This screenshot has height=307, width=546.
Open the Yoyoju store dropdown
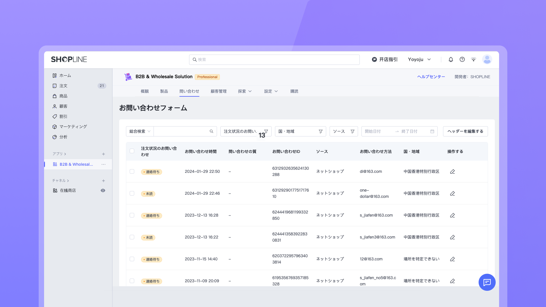(419, 59)
